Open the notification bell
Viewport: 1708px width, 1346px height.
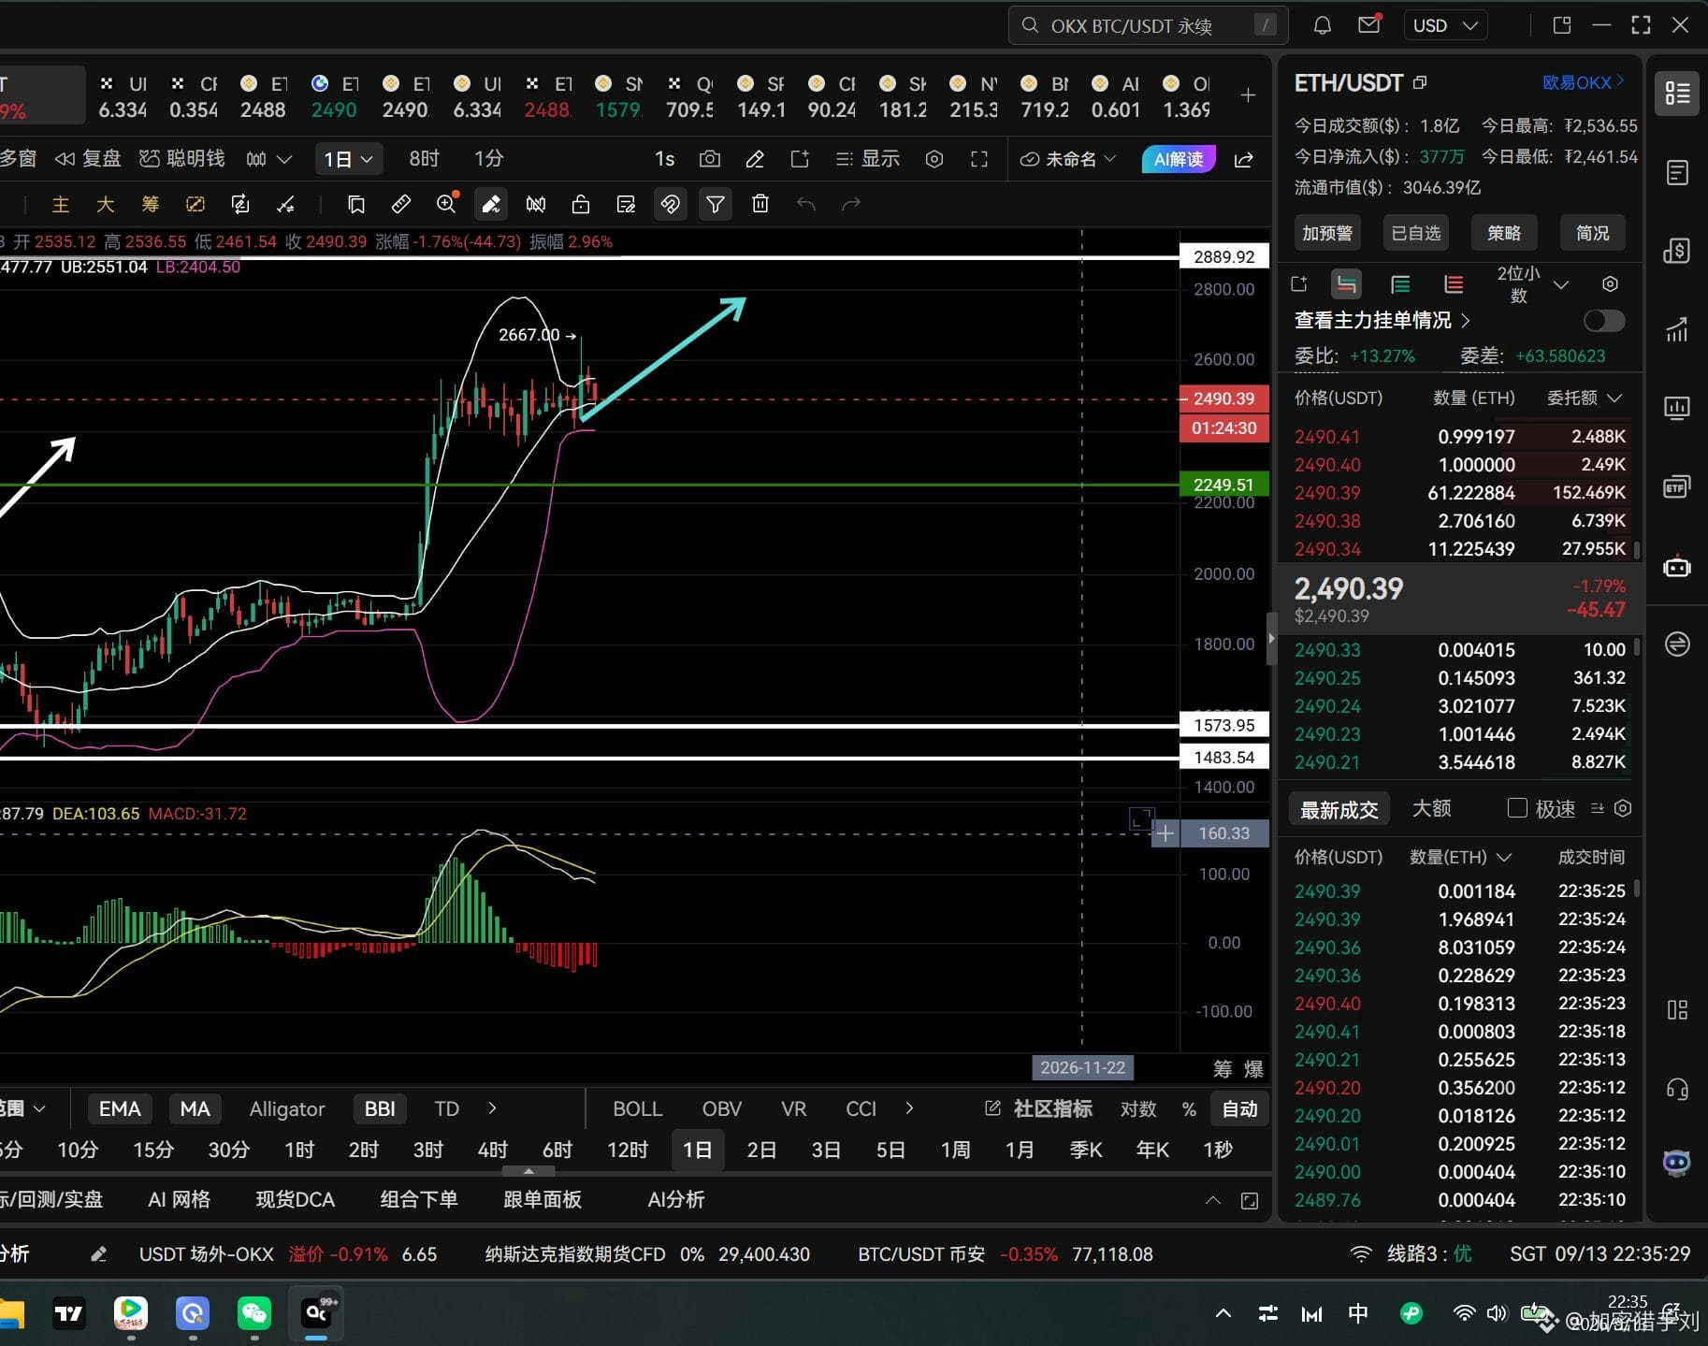[1322, 25]
